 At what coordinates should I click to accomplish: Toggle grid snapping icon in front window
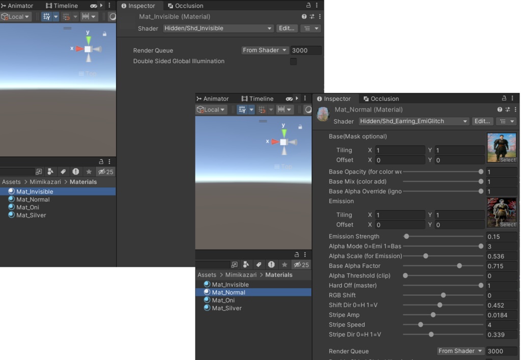pyautogui.click(x=262, y=109)
